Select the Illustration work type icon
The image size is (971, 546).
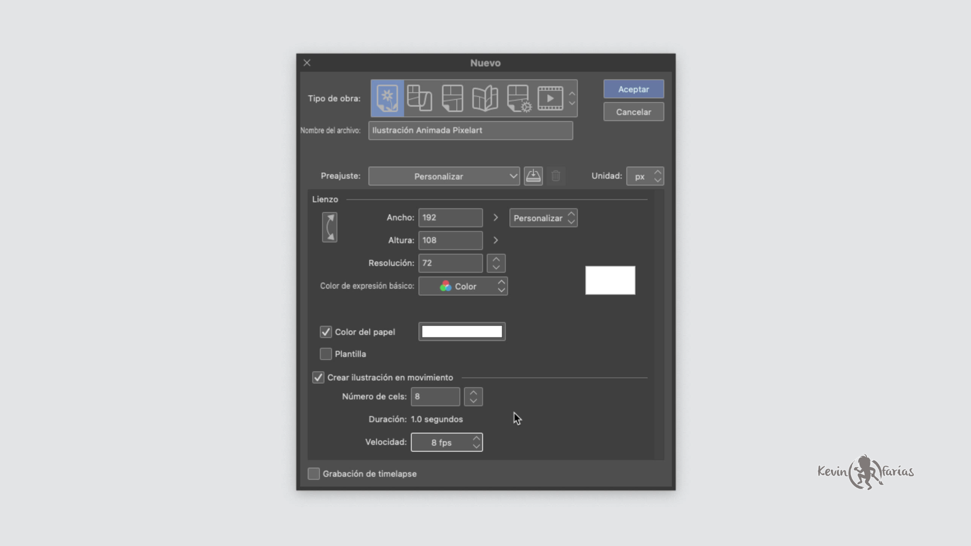[387, 98]
